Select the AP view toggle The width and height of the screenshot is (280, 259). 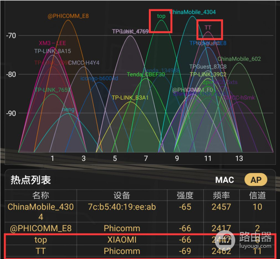[x=256, y=180]
